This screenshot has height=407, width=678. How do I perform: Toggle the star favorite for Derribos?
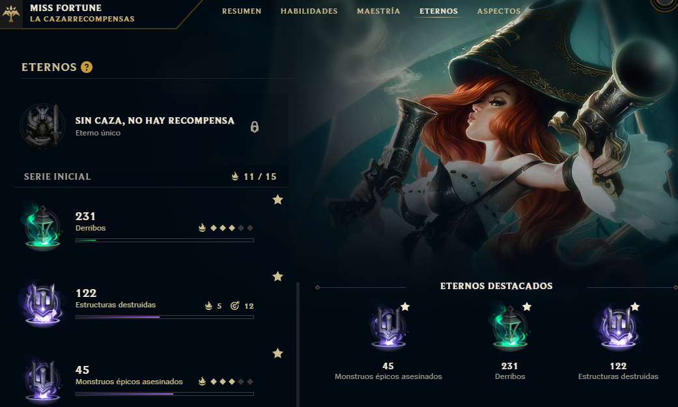coord(277,199)
